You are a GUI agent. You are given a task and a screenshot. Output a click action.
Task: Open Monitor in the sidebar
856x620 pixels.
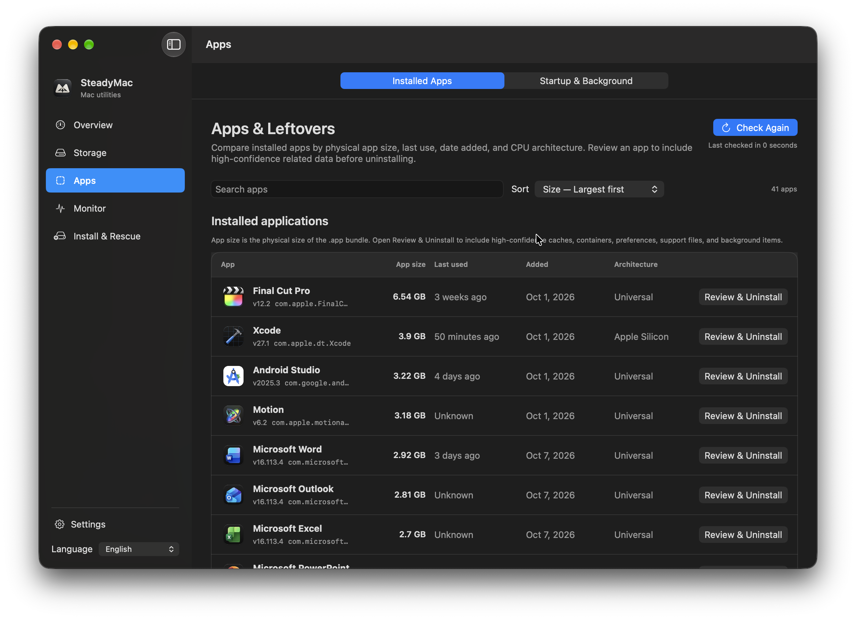pos(115,208)
